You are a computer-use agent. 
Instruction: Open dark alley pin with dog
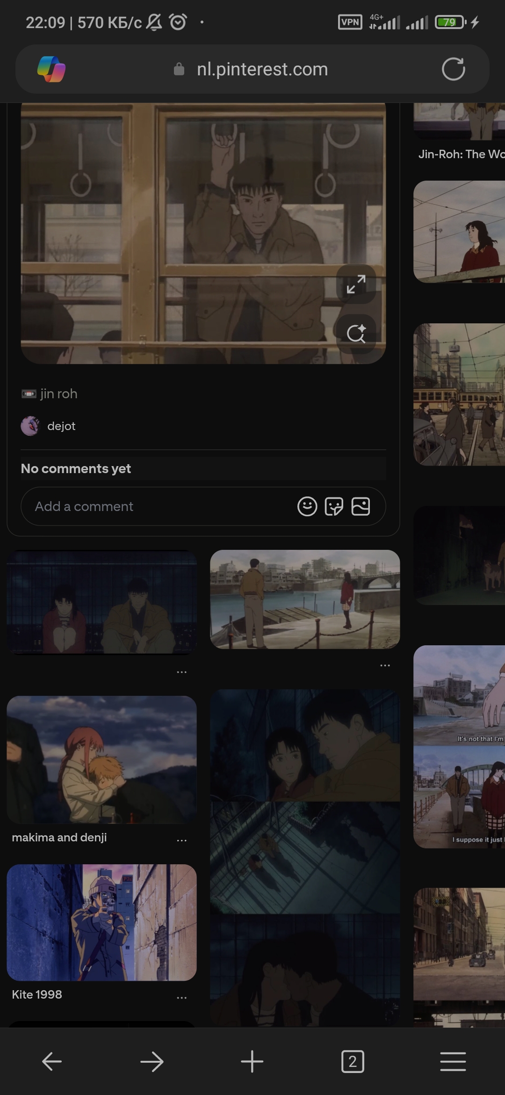[x=459, y=555]
